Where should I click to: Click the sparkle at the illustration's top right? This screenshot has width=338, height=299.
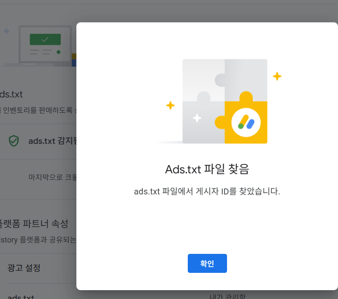[277, 76]
